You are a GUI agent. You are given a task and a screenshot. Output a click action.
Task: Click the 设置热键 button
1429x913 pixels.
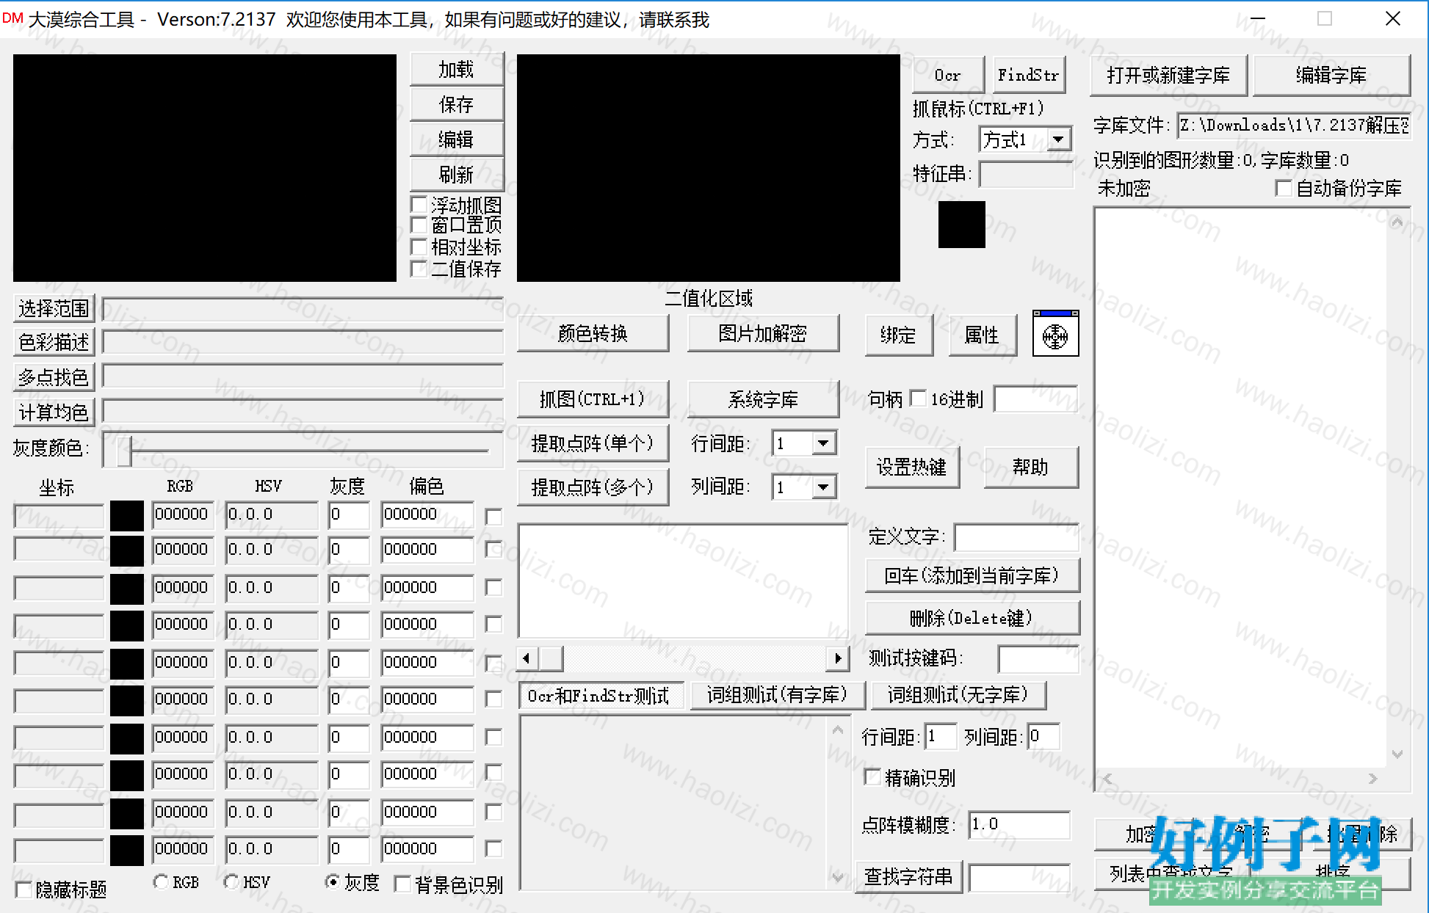[912, 467]
